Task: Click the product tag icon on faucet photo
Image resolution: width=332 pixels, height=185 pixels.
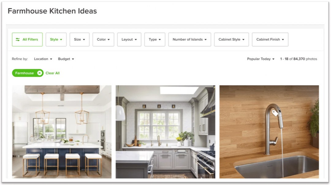Action: tap(275, 113)
